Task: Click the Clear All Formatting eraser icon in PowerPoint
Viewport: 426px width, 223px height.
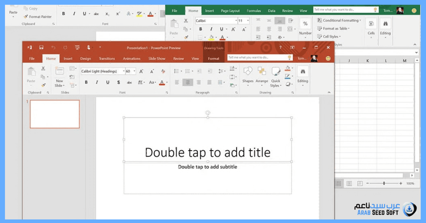Action: pyautogui.click(x=163, y=71)
